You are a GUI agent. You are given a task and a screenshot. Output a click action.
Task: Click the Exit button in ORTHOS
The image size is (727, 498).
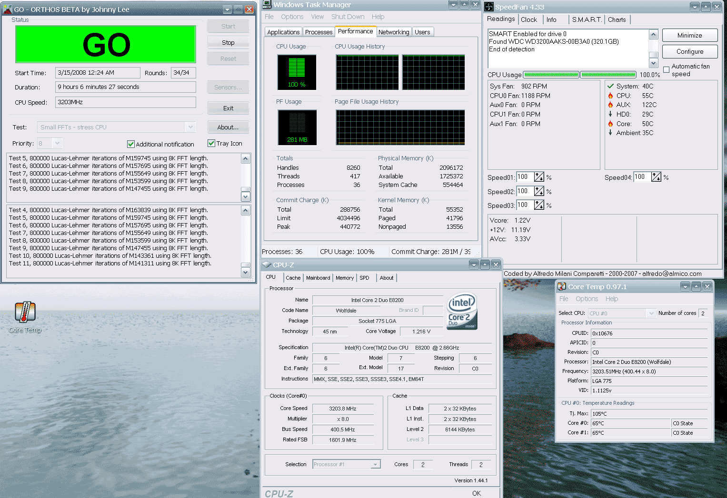point(228,108)
